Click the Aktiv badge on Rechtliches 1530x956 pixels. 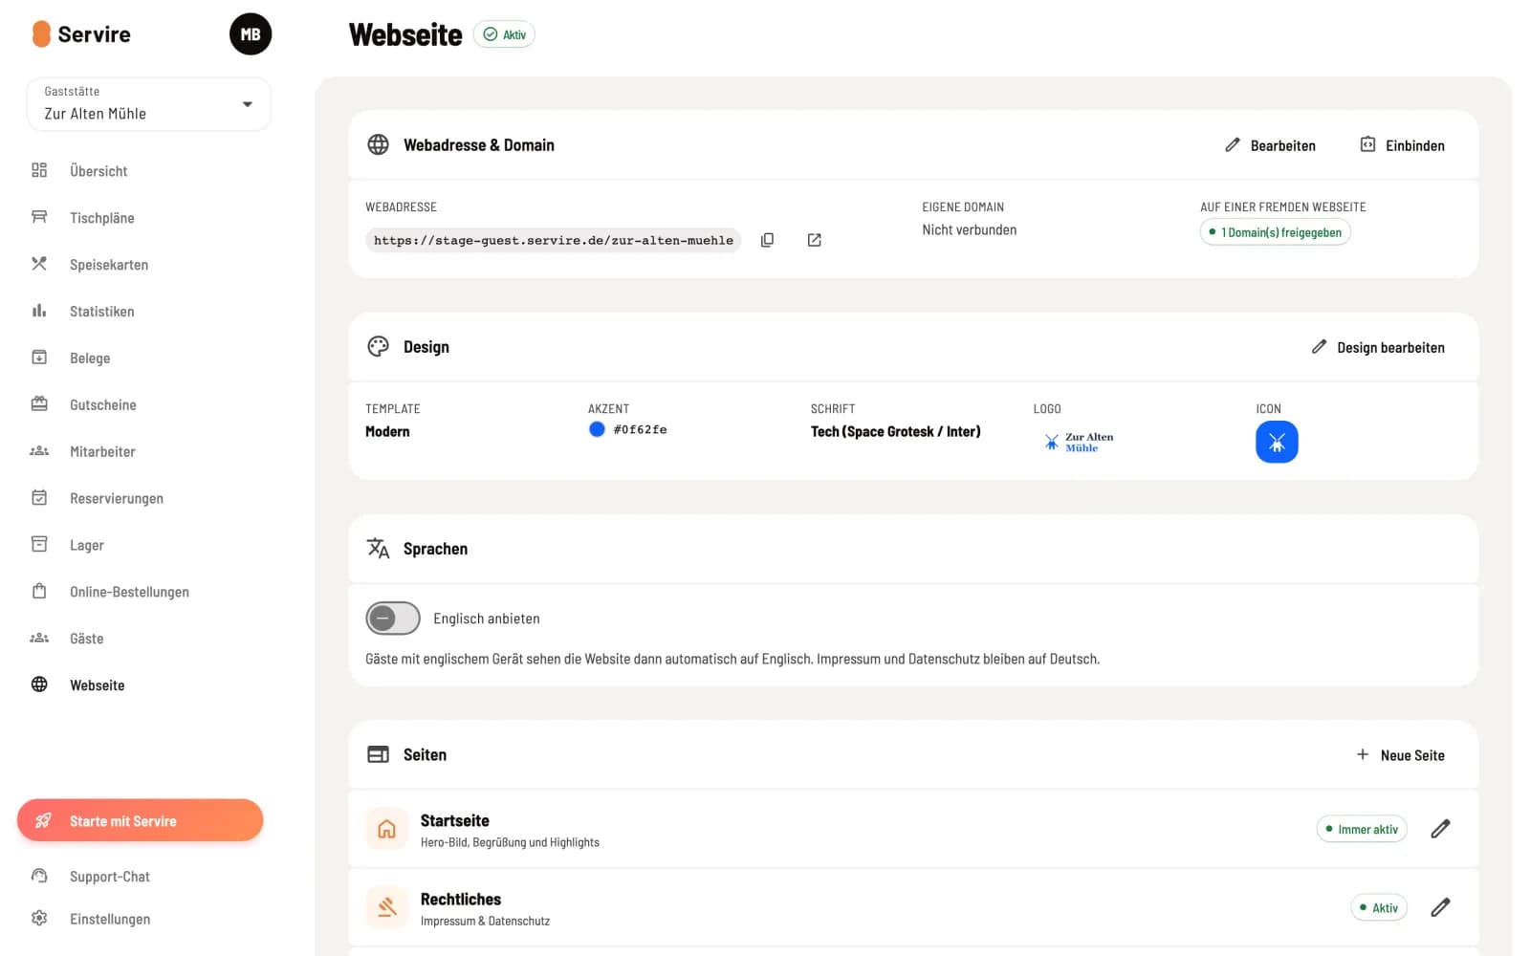[x=1379, y=907]
